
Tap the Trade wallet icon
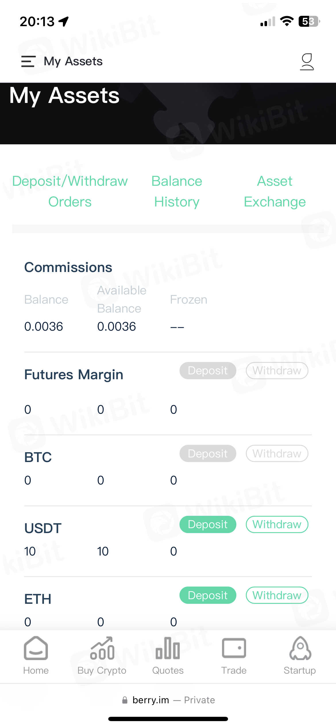pos(234,649)
